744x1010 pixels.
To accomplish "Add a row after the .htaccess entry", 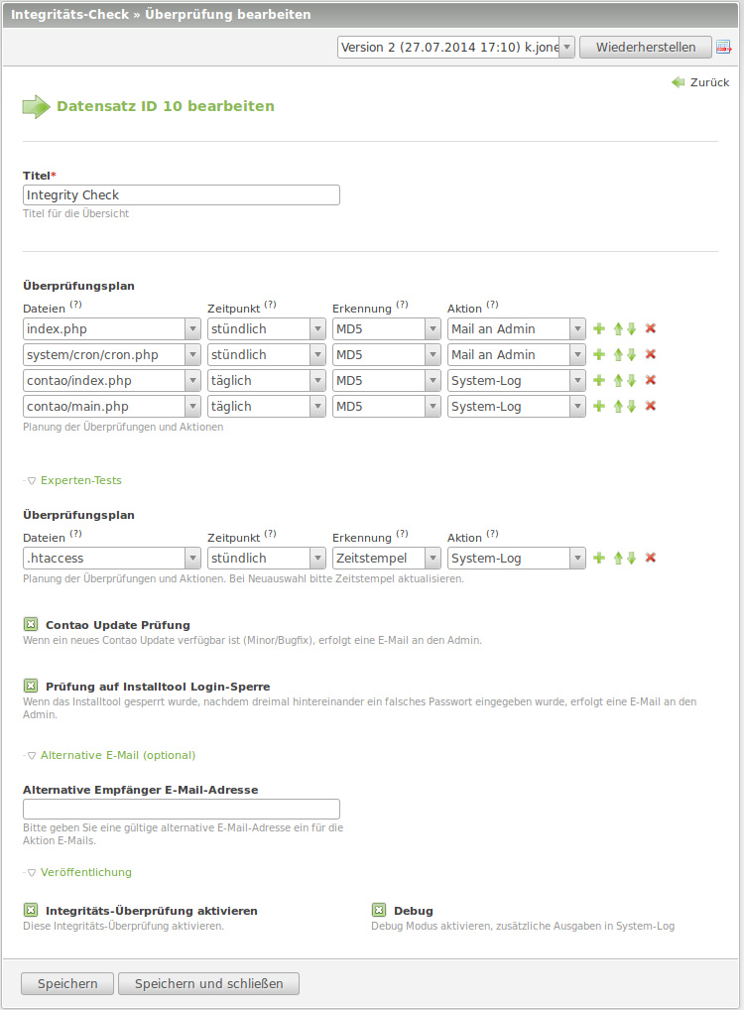I will 598,558.
